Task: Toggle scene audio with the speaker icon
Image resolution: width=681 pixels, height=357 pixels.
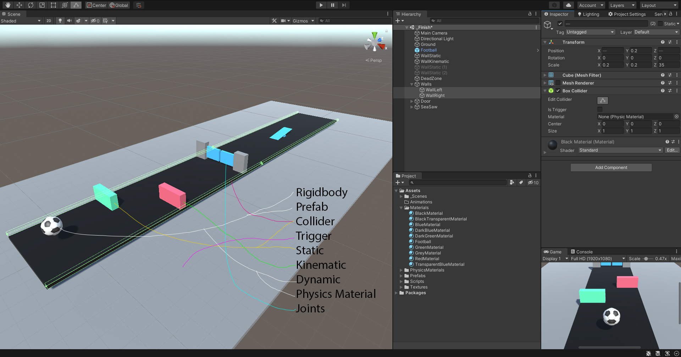Action: tap(69, 21)
